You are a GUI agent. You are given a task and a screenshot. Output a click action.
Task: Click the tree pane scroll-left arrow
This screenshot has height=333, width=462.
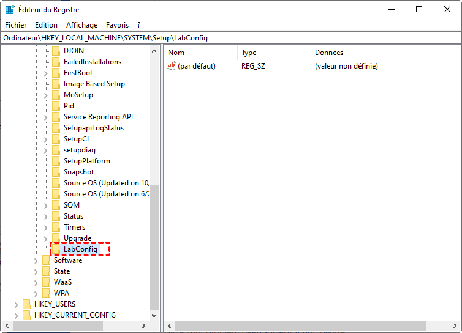[x=7, y=326]
